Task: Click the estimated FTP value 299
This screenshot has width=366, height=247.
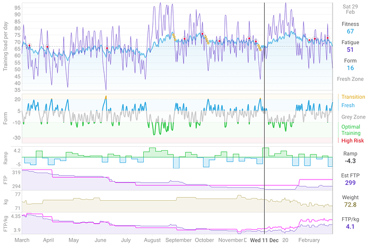Action: 350,183
